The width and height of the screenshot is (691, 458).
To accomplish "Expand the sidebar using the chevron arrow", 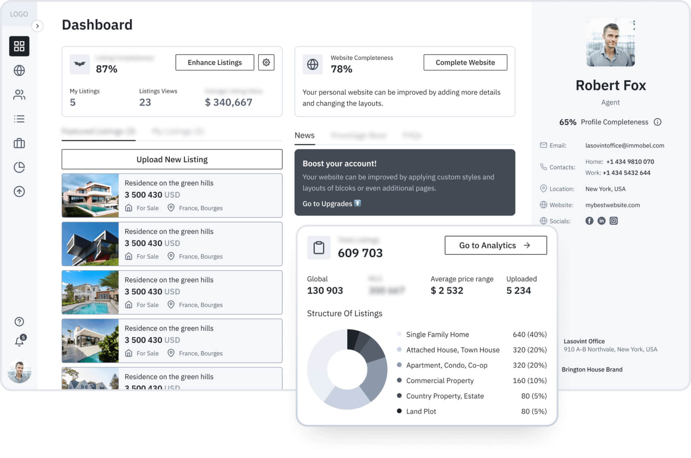I will tap(38, 26).
